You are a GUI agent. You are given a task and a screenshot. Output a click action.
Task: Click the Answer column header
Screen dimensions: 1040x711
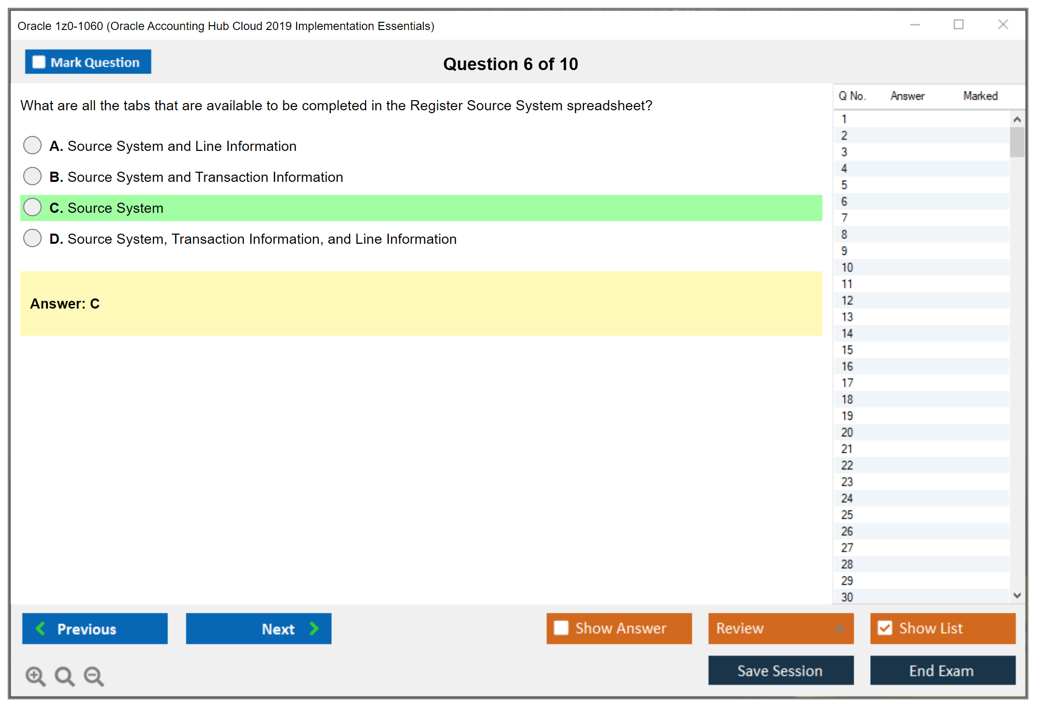click(907, 96)
